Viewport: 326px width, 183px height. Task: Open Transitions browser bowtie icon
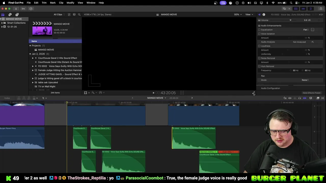pos(323,98)
